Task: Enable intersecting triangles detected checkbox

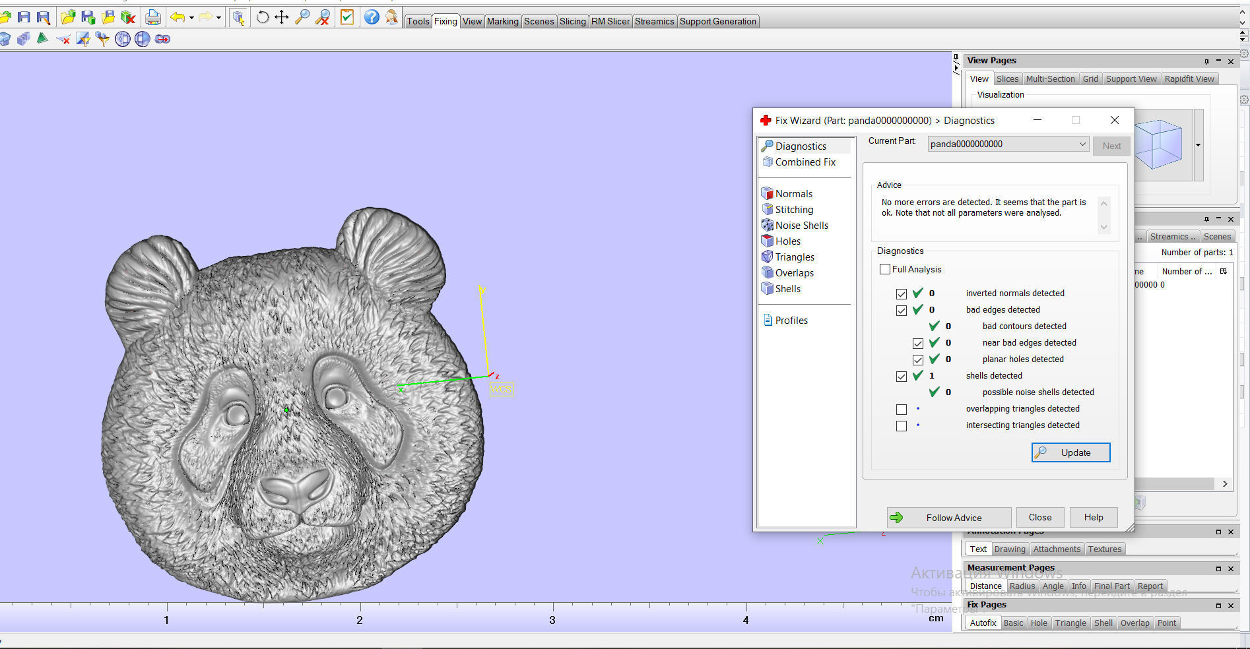Action: [x=902, y=426]
